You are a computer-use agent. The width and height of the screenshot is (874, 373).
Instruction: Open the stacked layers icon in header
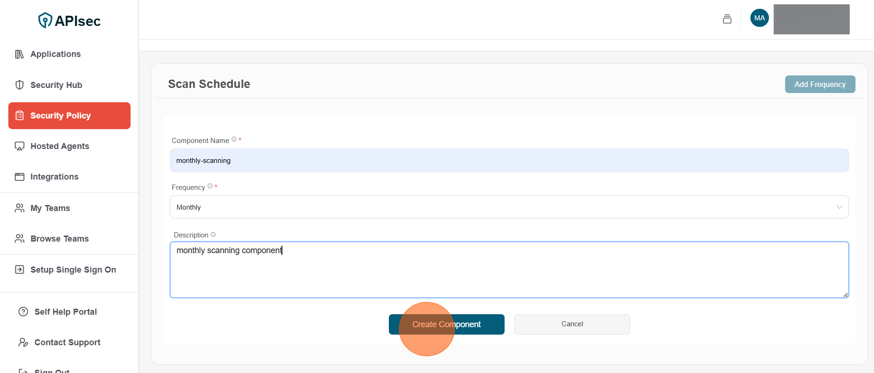(x=727, y=19)
